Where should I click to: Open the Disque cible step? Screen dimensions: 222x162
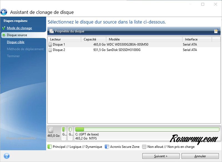[x=16, y=42]
